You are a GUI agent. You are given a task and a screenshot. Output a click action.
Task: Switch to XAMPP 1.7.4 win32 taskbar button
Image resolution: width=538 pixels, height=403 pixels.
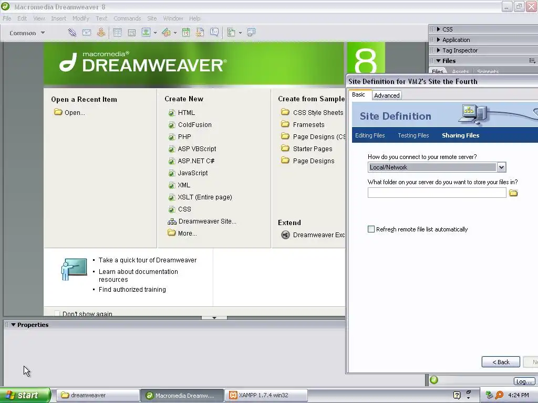click(266, 395)
